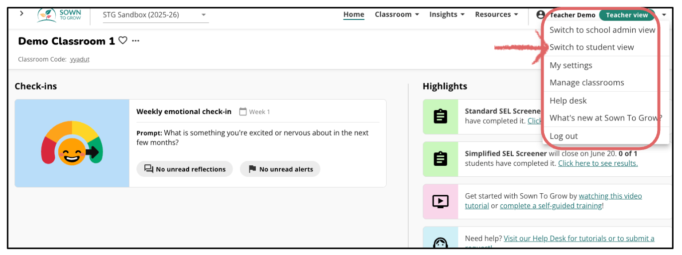This screenshot has height=255, width=682.
Task: Open My settings from the menu
Action: coord(570,65)
